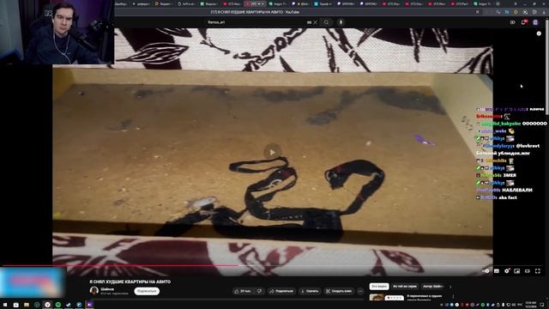Expand the chips row with right arrow
The height and width of the screenshot is (309, 549).
450,286
